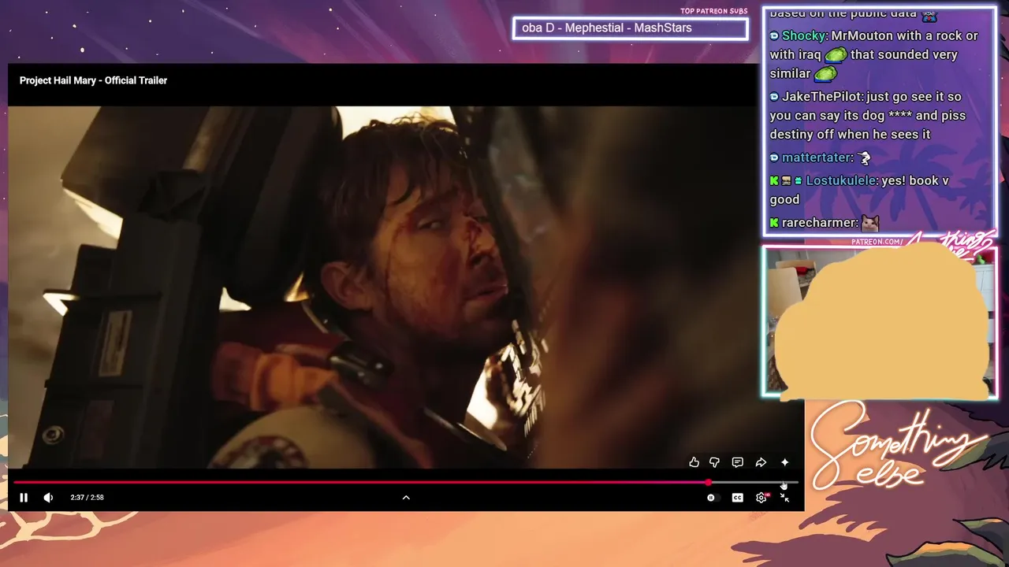Click the badge icon beside Shocky
The height and width of the screenshot is (567, 1009).
[774, 35]
